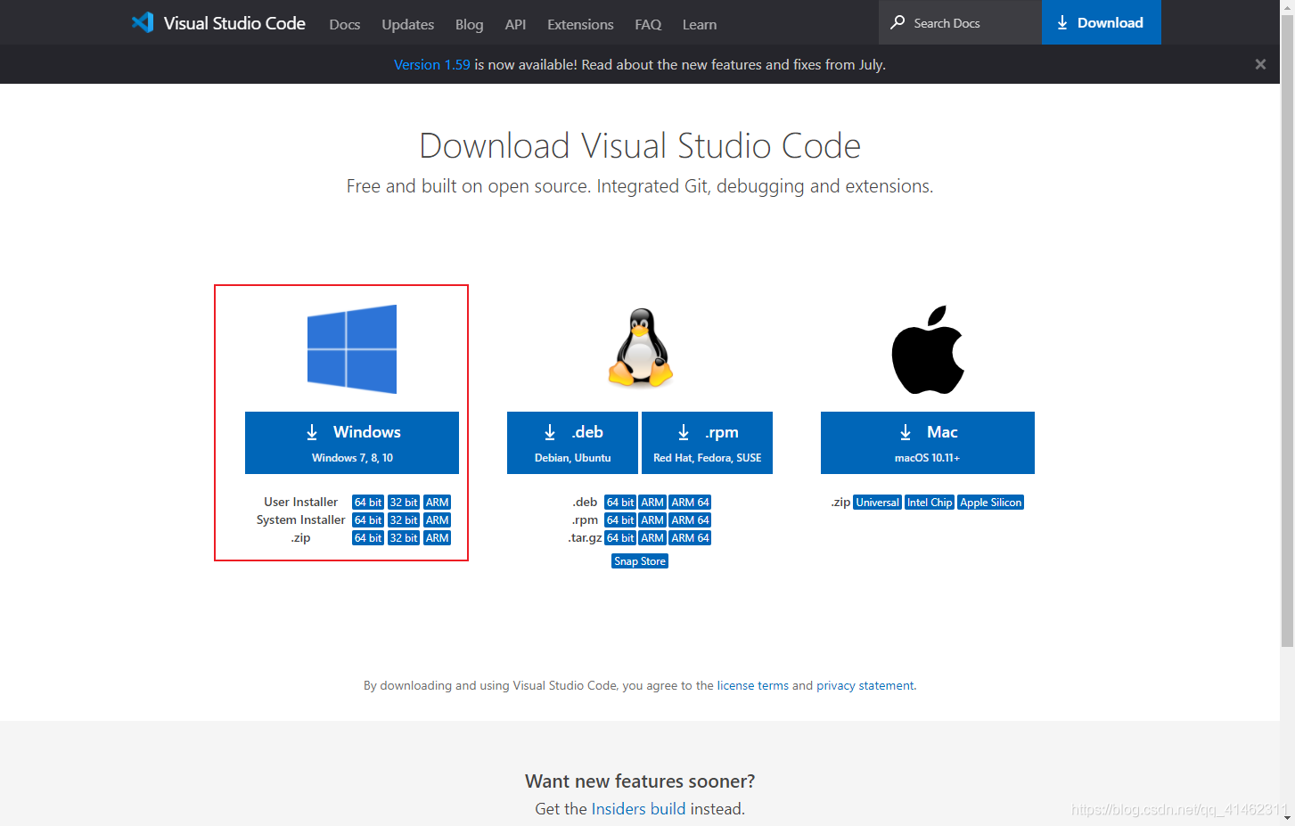Image resolution: width=1295 pixels, height=826 pixels.
Task: Click the black Apple logo image
Action: [x=928, y=349]
